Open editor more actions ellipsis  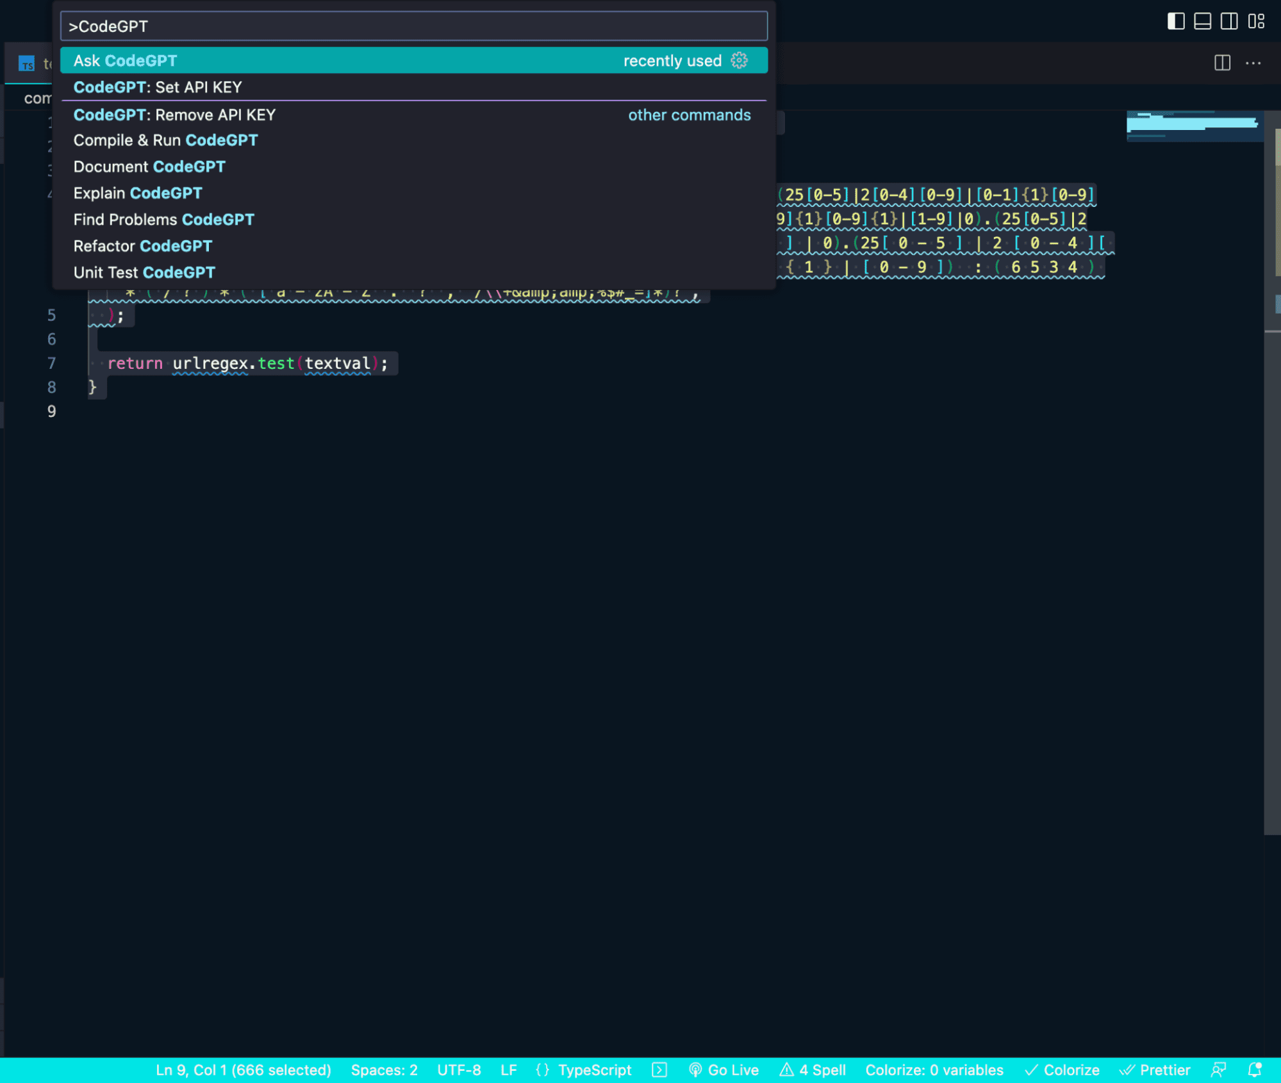[1253, 63]
